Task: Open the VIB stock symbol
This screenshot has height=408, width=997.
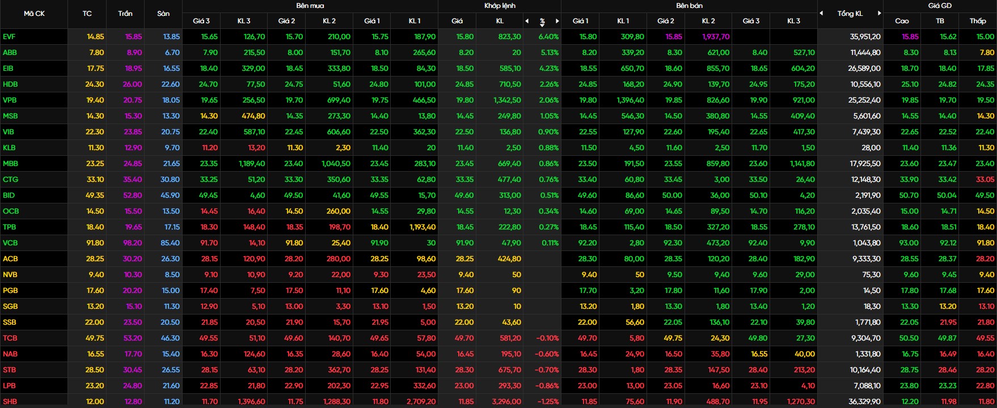Action: pos(9,131)
